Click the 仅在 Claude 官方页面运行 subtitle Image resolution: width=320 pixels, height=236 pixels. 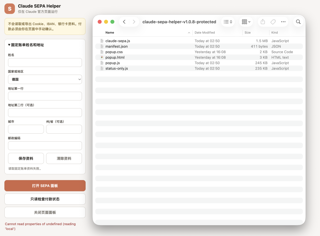[38, 12]
